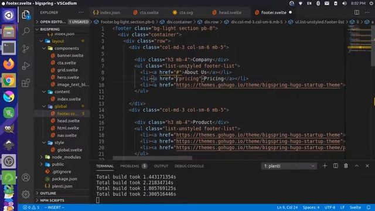Launch Chrome from the Ubuntu dock
Screen dimensions: 375x211
9,80
